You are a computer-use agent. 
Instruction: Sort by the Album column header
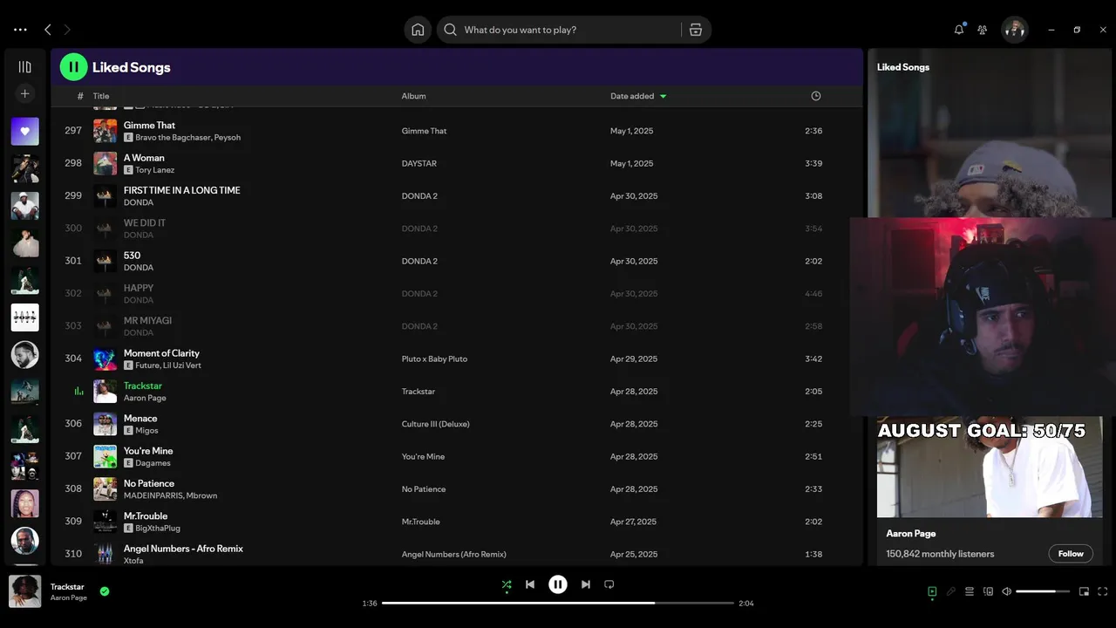(414, 96)
